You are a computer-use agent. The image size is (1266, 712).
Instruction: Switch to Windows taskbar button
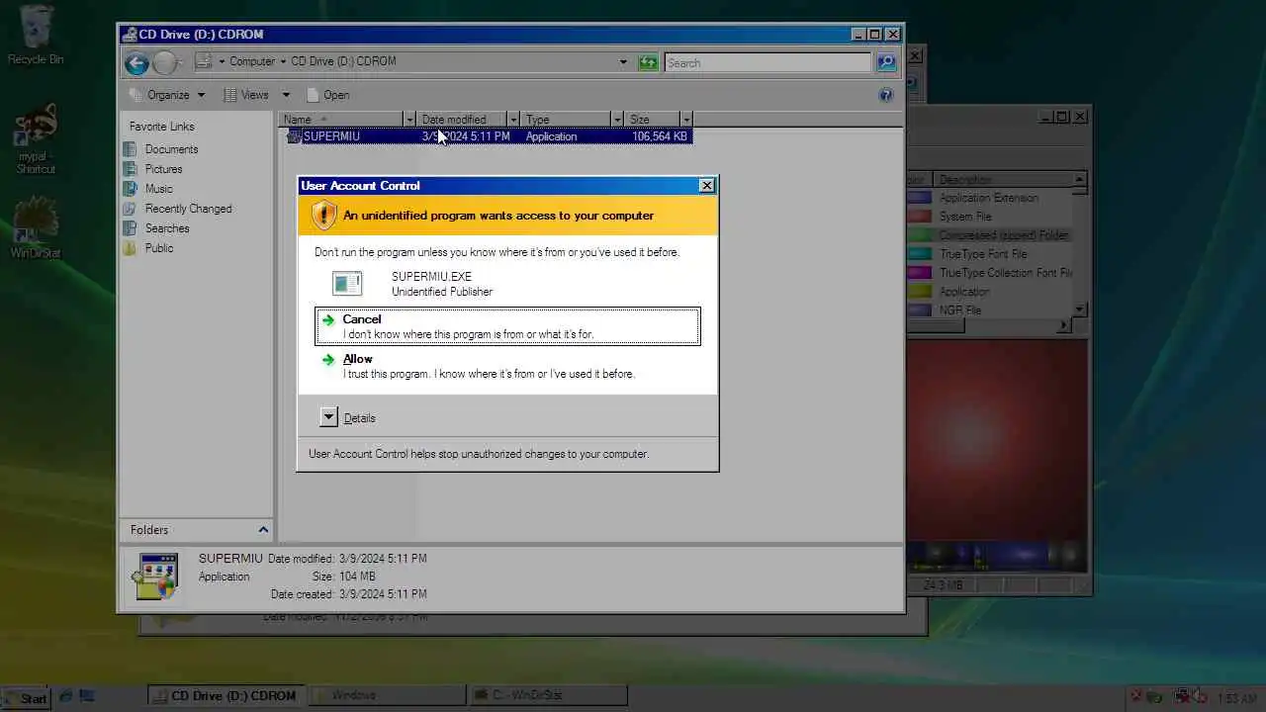coord(387,696)
